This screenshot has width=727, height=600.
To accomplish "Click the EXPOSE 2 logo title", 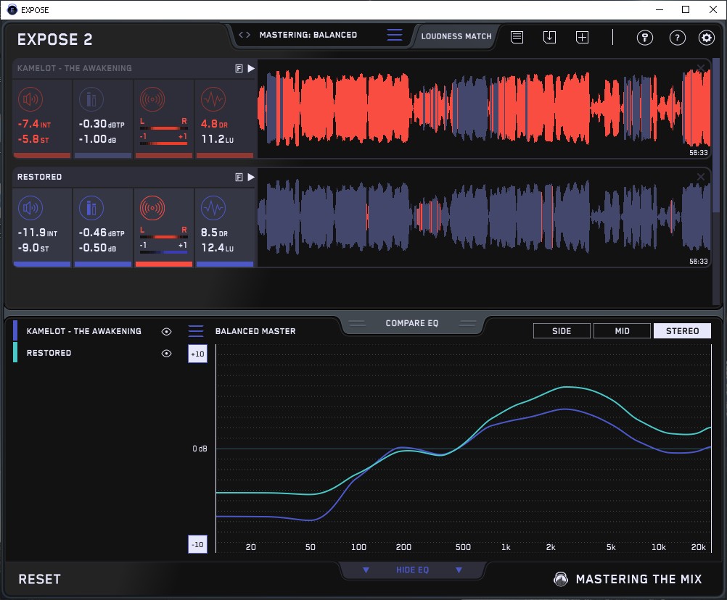I will (54, 39).
